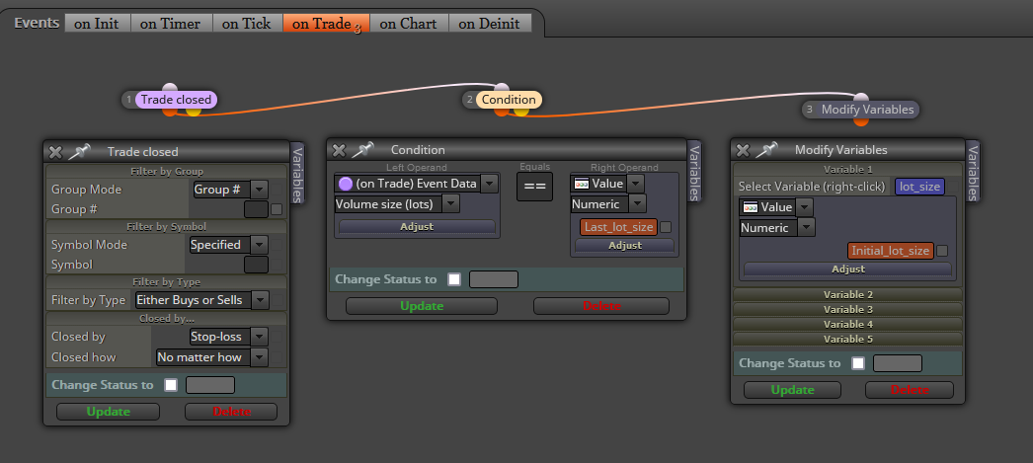
Task: Open Numeric dropdown in Modify Variables panel
Action: 777,228
